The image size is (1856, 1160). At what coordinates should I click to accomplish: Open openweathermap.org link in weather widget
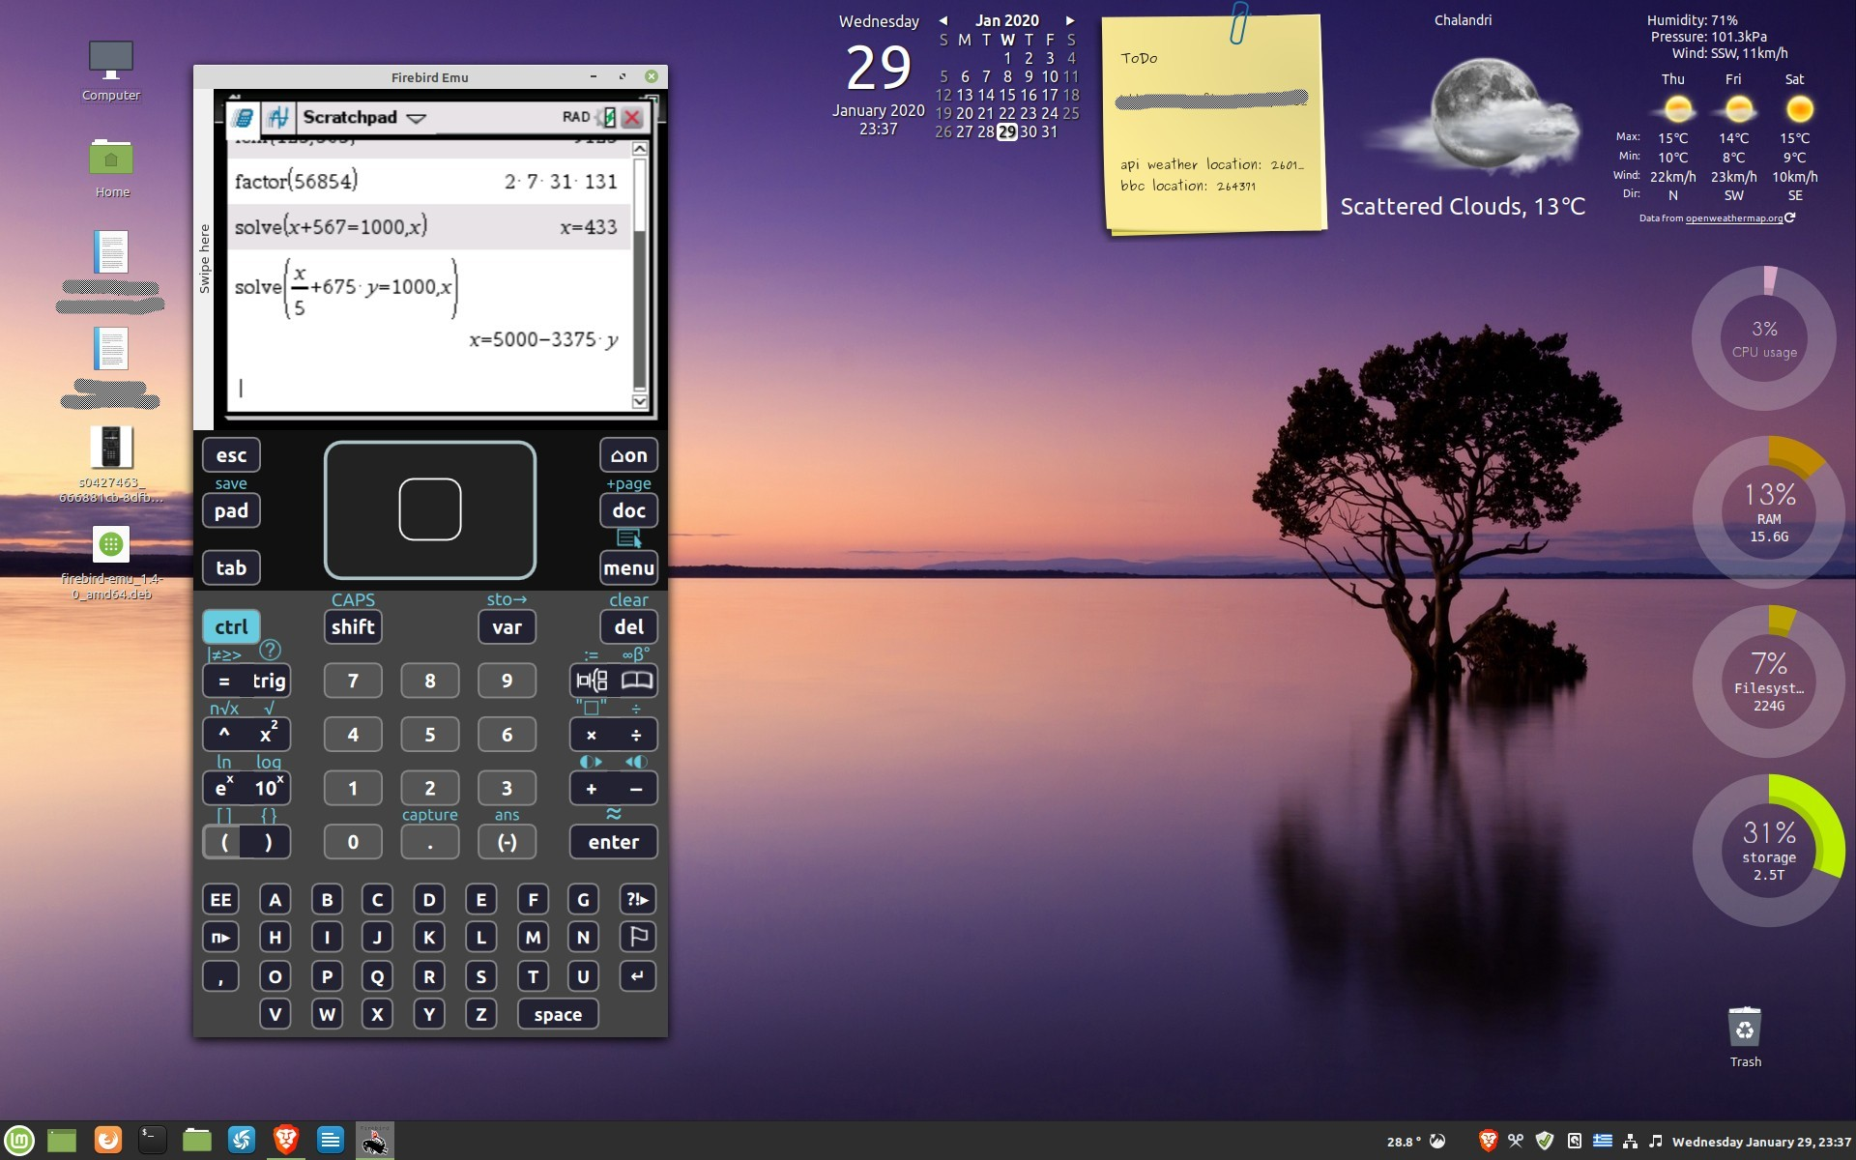click(1733, 218)
